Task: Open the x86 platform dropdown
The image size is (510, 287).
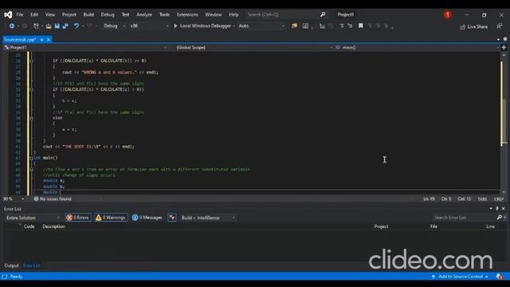Action: [x=149, y=26]
